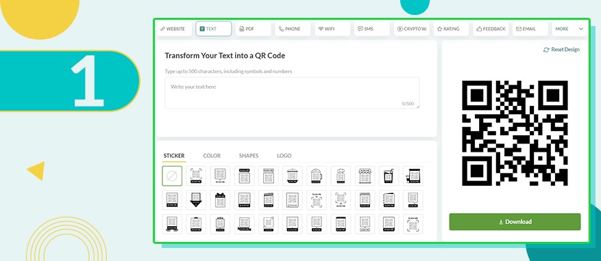Switch to the PDF QR type
The width and height of the screenshot is (601, 261).
pos(253,29)
